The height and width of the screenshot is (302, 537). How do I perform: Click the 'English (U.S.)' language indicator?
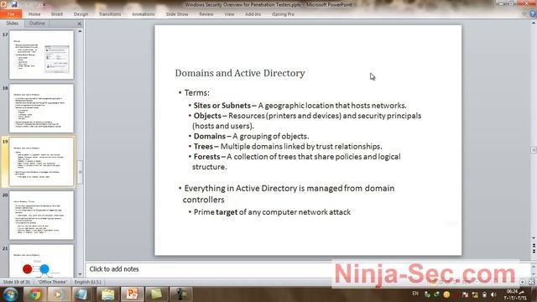point(87,282)
